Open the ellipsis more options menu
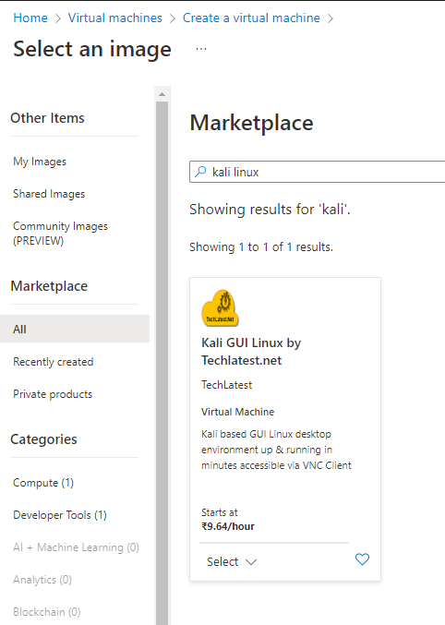 click(201, 49)
